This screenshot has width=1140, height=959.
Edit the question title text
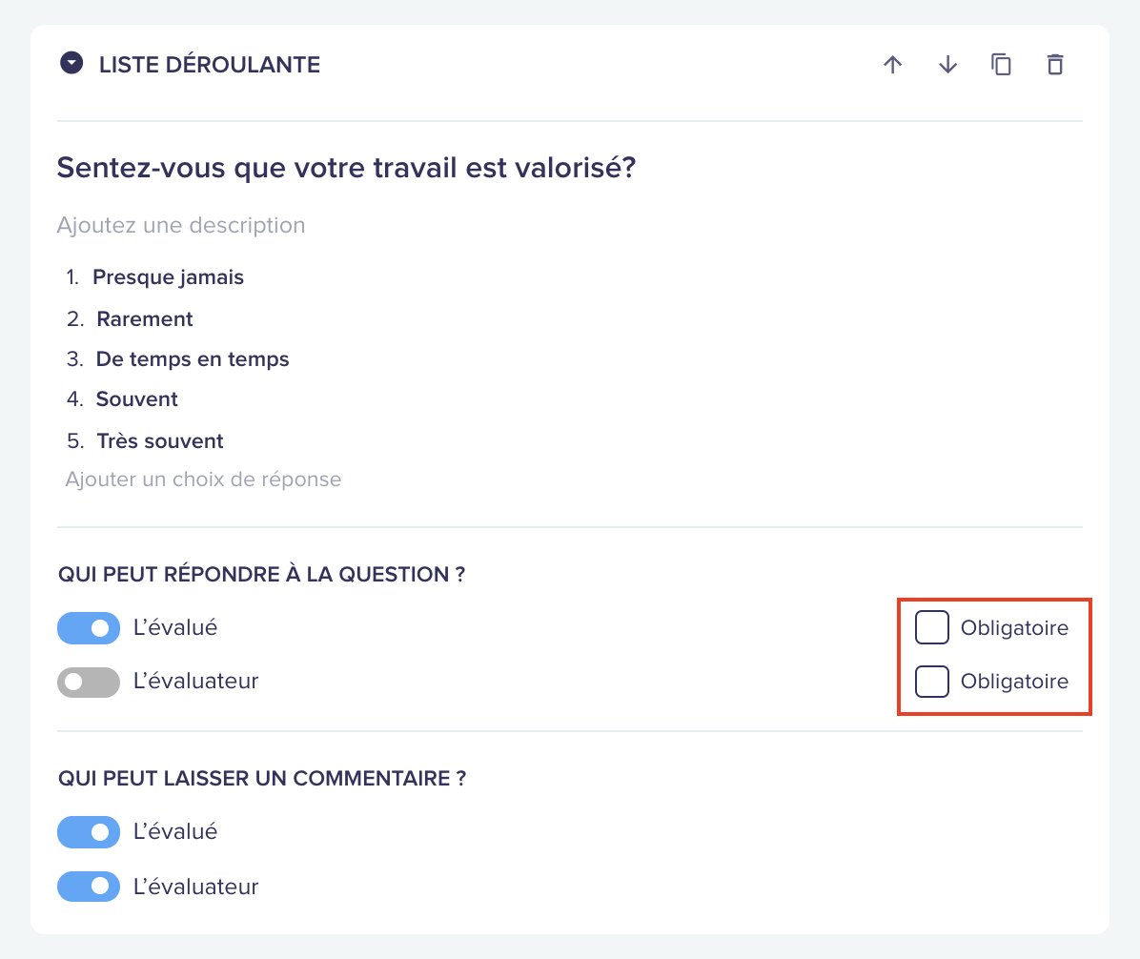click(346, 168)
